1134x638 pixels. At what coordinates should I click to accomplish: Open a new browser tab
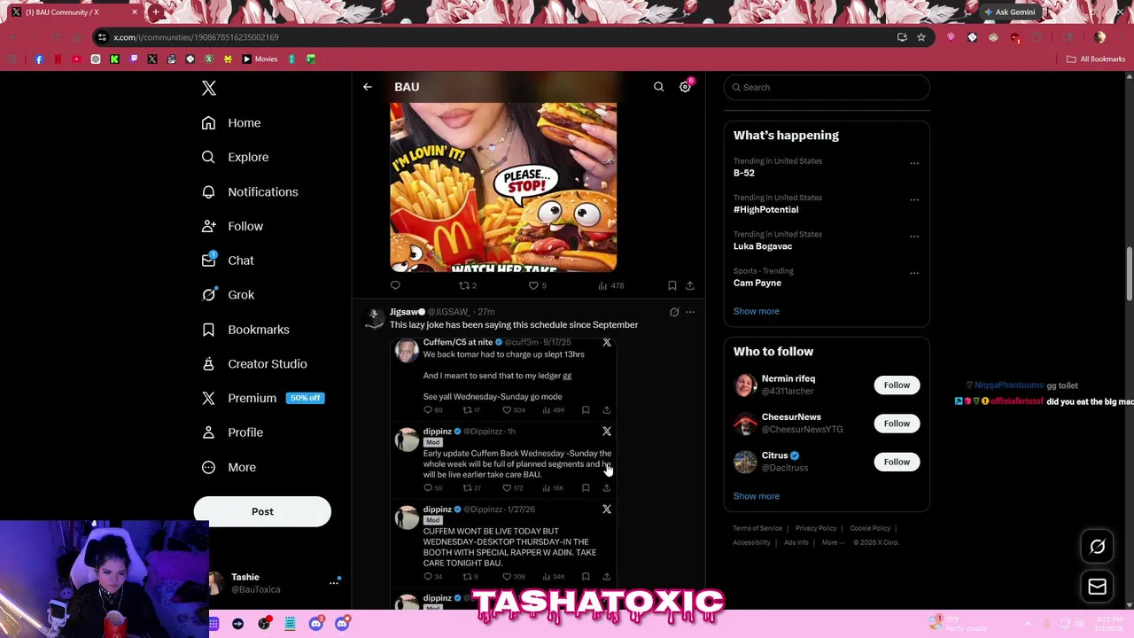155,12
